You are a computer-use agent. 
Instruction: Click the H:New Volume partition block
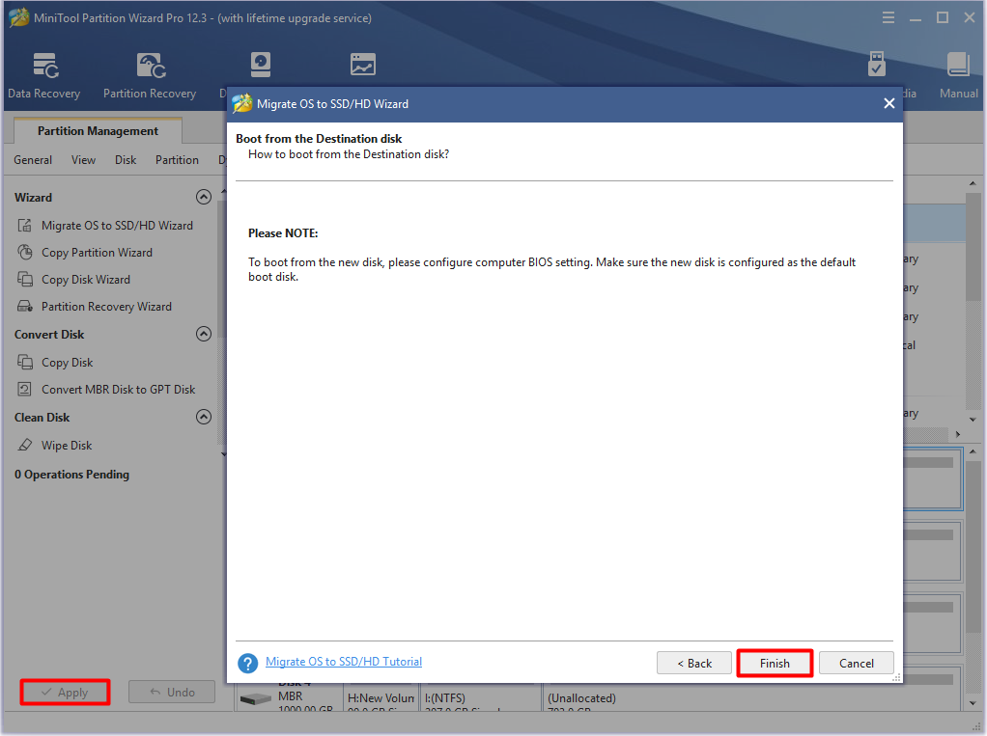tap(381, 698)
